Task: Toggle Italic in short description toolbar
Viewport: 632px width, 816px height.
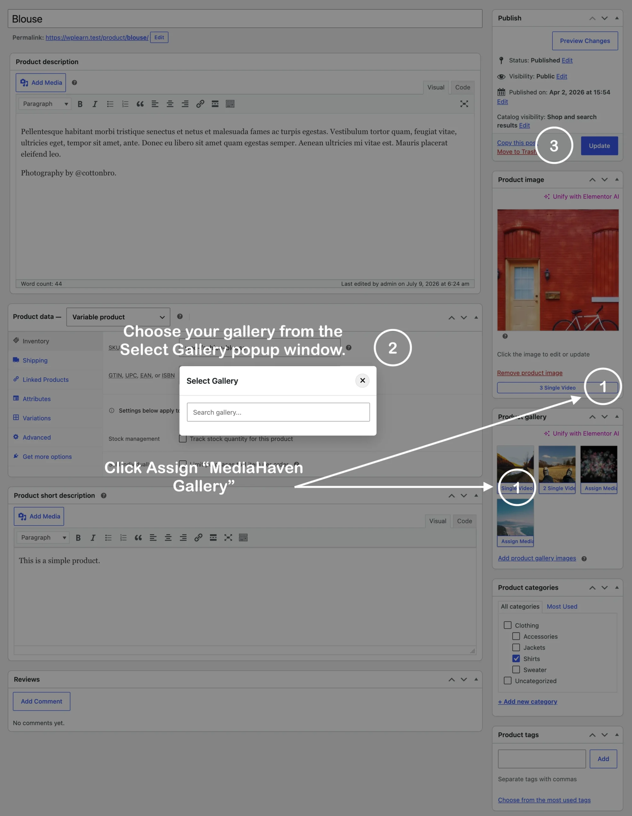Action: pyautogui.click(x=93, y=538)
